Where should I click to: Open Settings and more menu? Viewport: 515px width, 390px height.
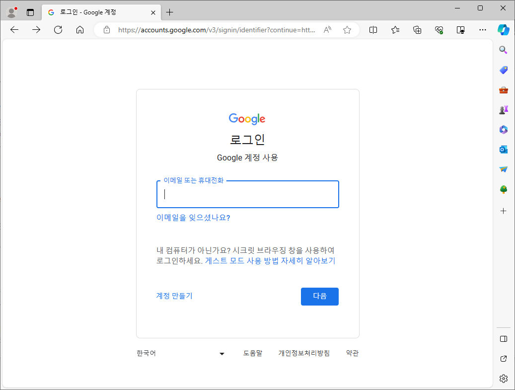[483, 30]
